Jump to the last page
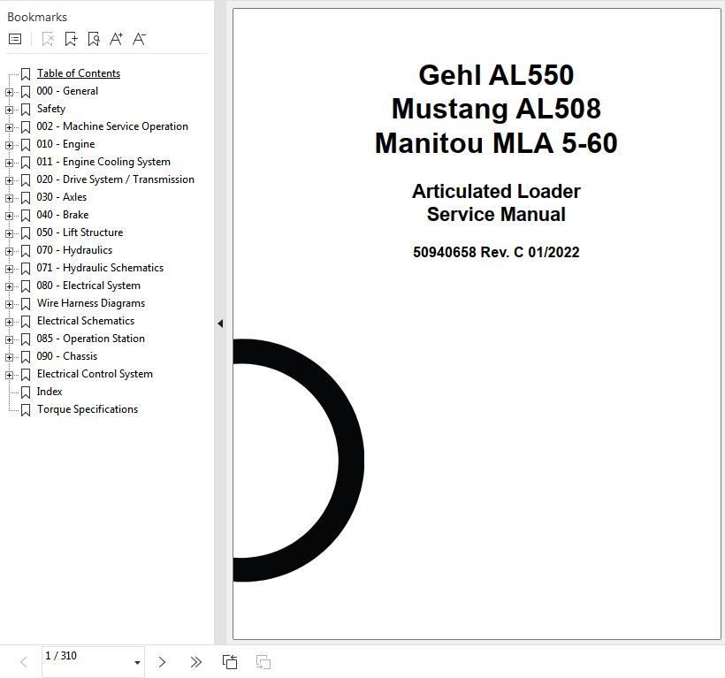 (196, 662)
